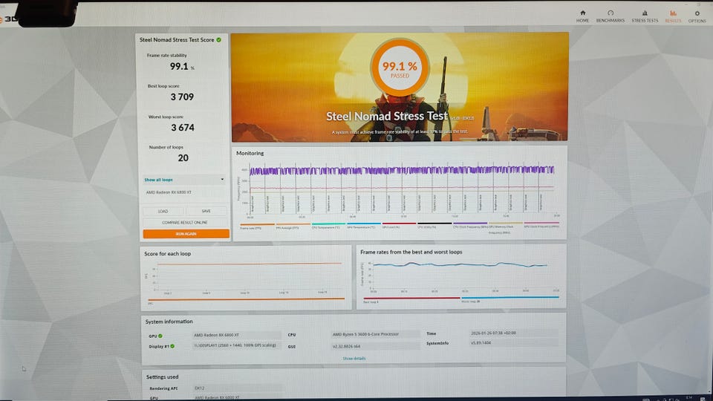Go to the Home section

582,16
